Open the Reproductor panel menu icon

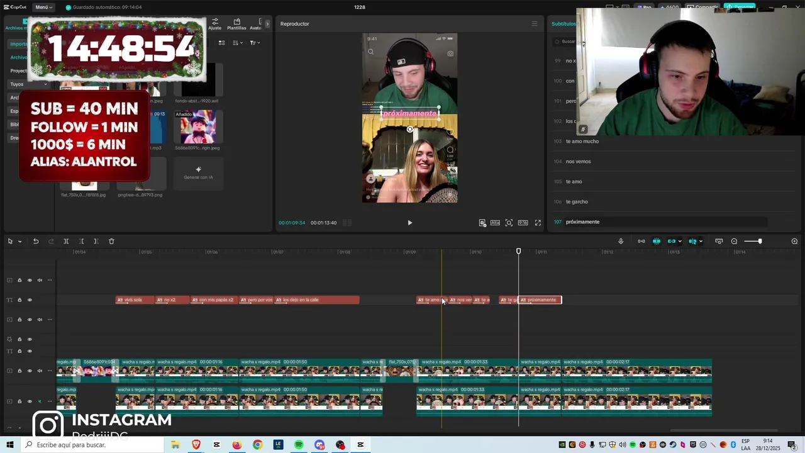[x=535, y=24]
